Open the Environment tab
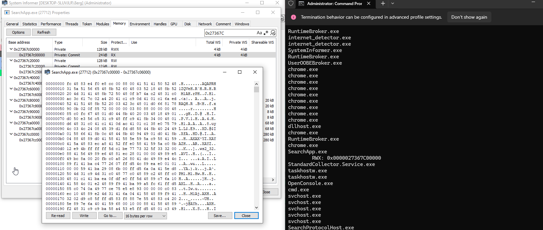Screen dimensions: 543x230 (x=140, y=24)
